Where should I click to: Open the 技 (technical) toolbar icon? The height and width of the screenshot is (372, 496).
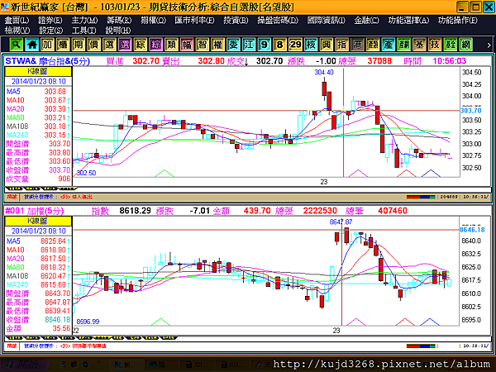[x=435, y=45]
